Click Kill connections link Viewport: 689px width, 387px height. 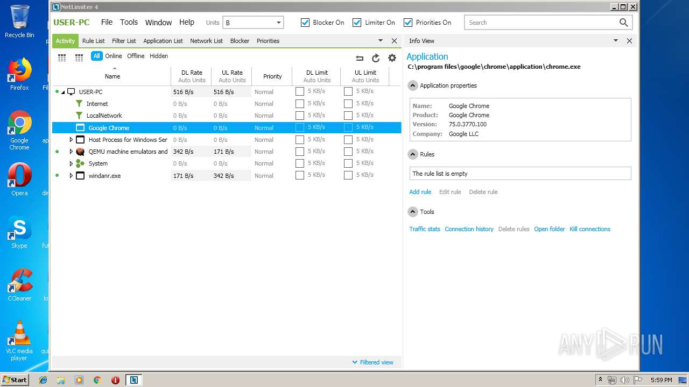click(590, 229)
